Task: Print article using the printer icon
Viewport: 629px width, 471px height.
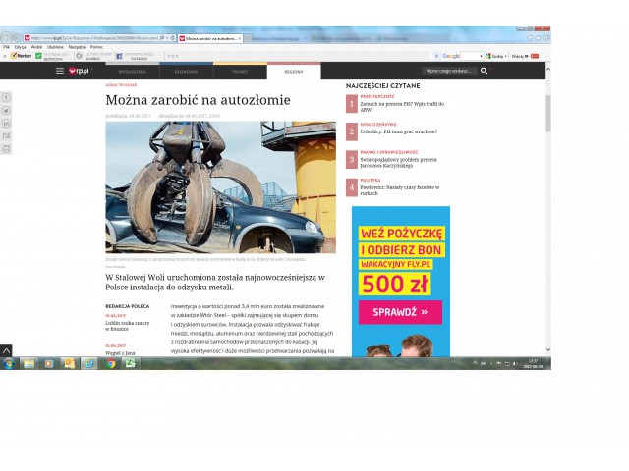Action: pyautogui.click(x=7, y=149)
